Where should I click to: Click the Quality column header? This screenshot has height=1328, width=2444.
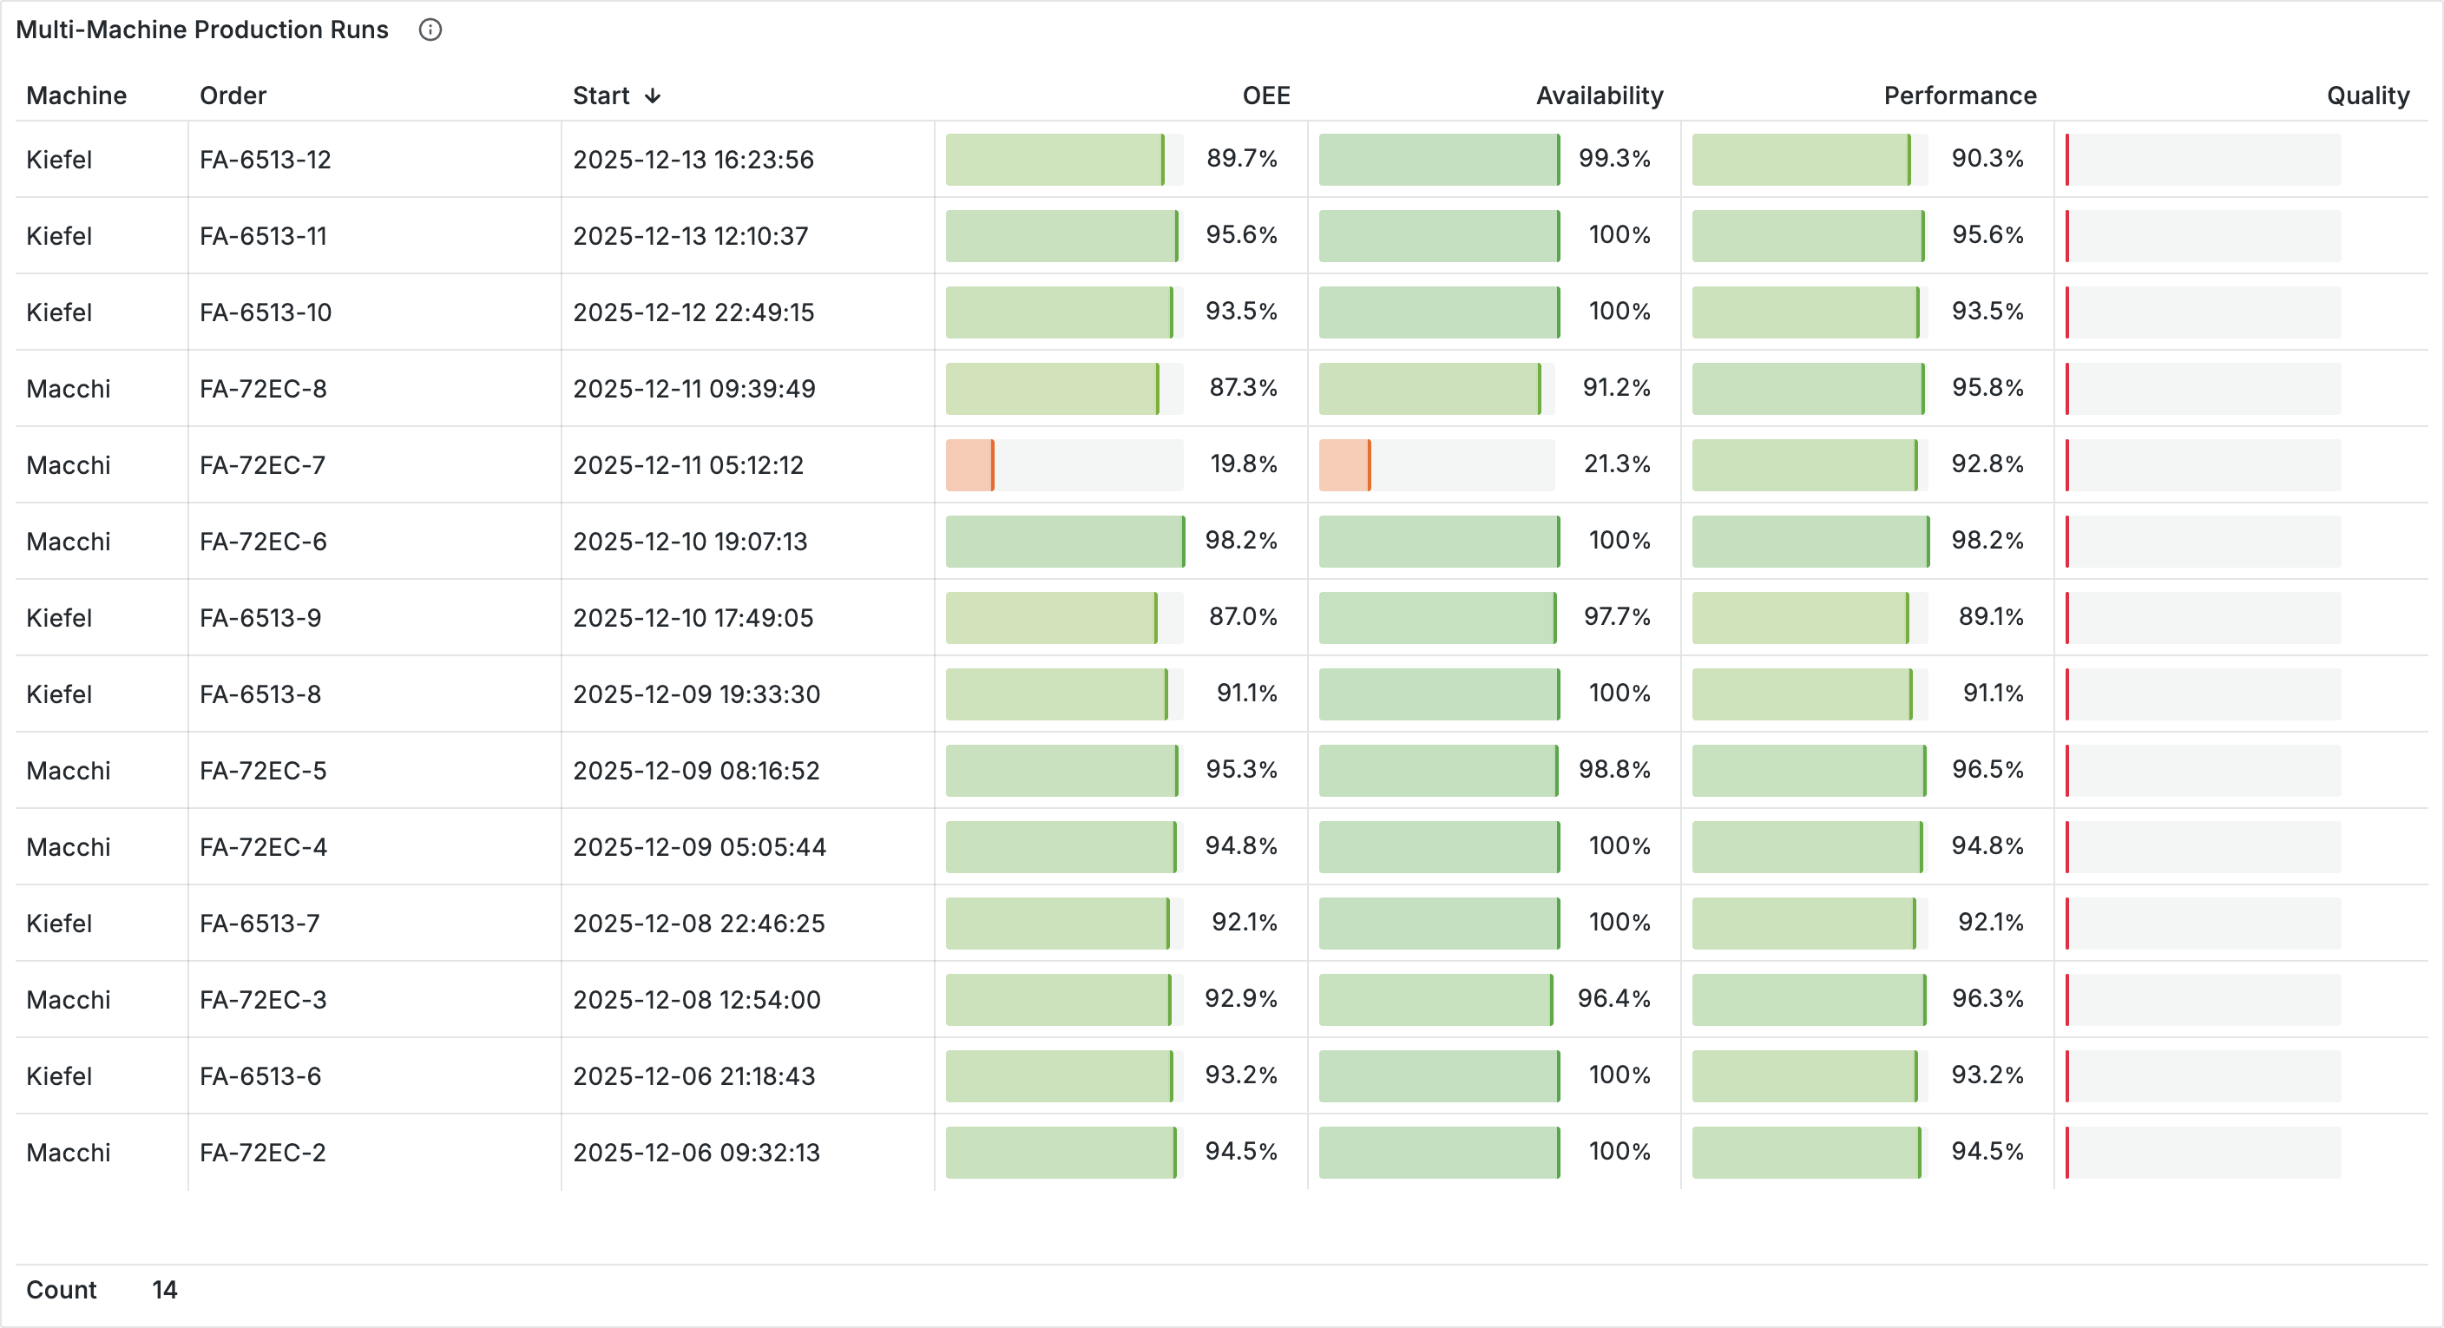click(x=2367, y=95)
